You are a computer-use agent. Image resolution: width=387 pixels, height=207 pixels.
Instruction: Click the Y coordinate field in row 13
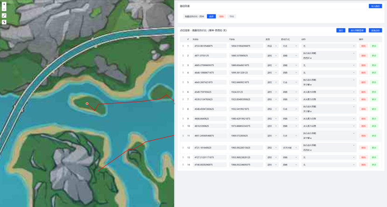point(246,158)
